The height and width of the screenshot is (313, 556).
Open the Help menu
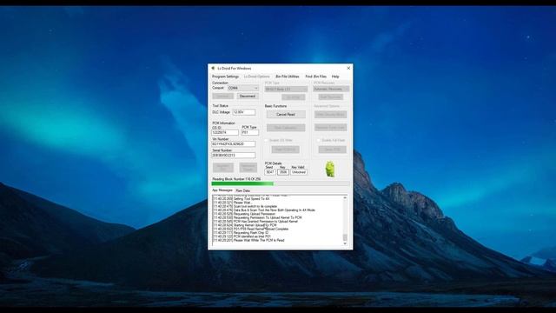coord(335,77)
